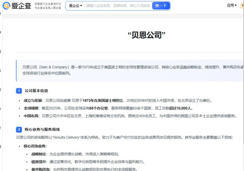244x171 pixels.
Task: Click the bold 1973年在美国波士顿创立 text
Action: click(x=103, y=101)
